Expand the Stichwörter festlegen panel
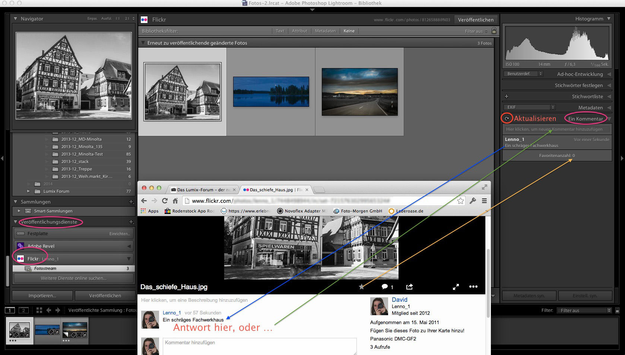The width and height of the screenshot is (625, 355). point(609,85)
